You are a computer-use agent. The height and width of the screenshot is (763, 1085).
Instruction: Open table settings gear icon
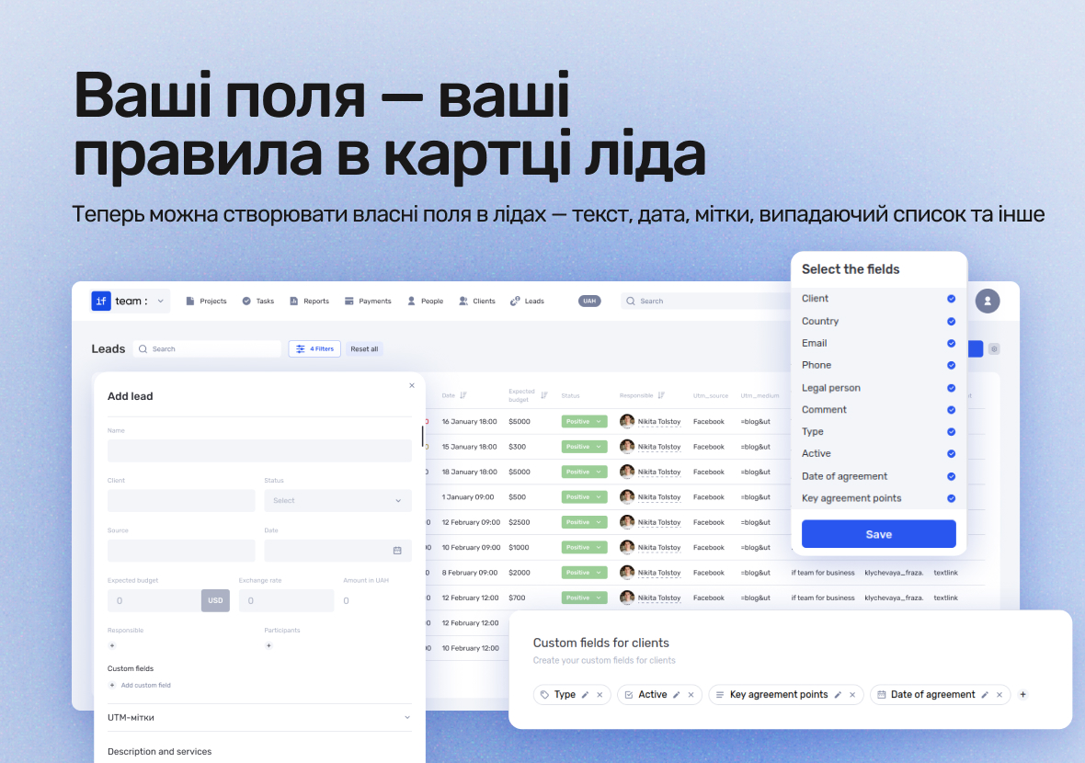tap(994, 349)
